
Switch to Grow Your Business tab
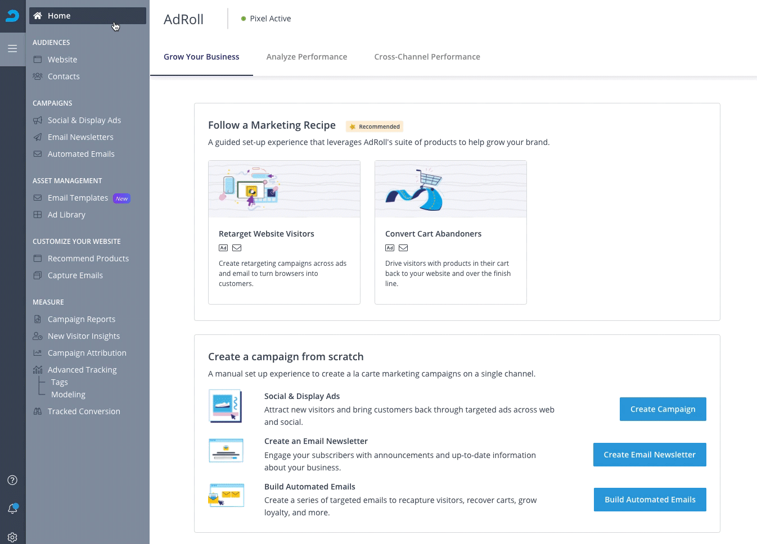201,57
